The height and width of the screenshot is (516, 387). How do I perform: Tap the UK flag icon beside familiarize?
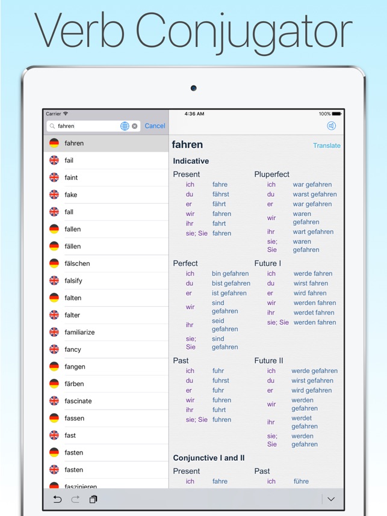point(54,332)
